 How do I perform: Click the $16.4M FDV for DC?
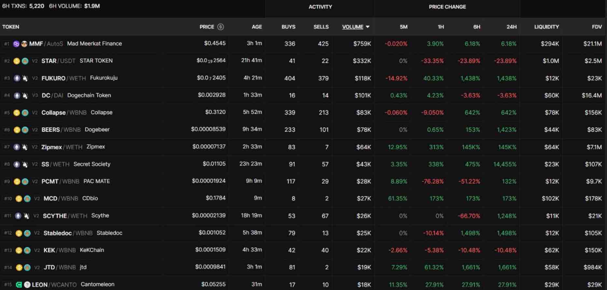click(592, 95)
